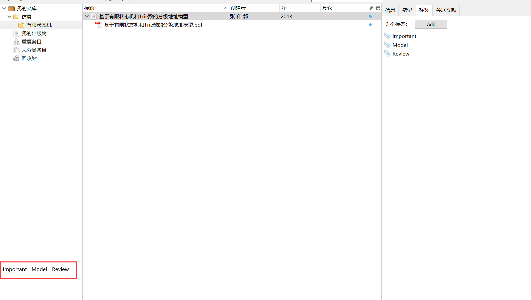
Task: Click the 回收站 trash icon
Action: coord(16,58)
